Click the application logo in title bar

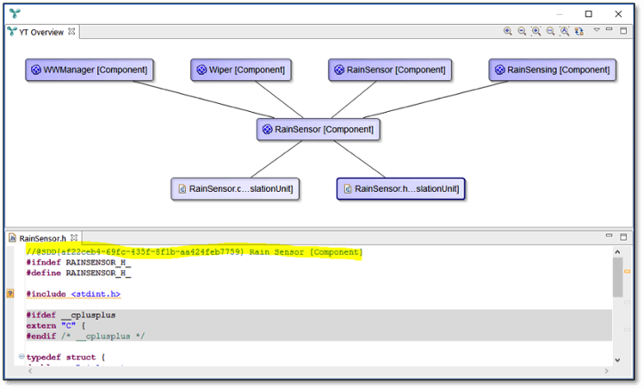[15, 13]
